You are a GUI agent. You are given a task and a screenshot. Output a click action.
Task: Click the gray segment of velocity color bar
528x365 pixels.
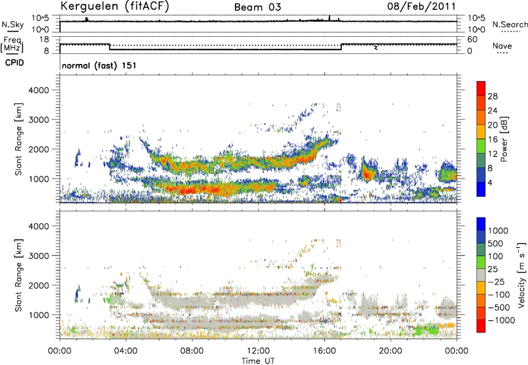tap(481, 275)
